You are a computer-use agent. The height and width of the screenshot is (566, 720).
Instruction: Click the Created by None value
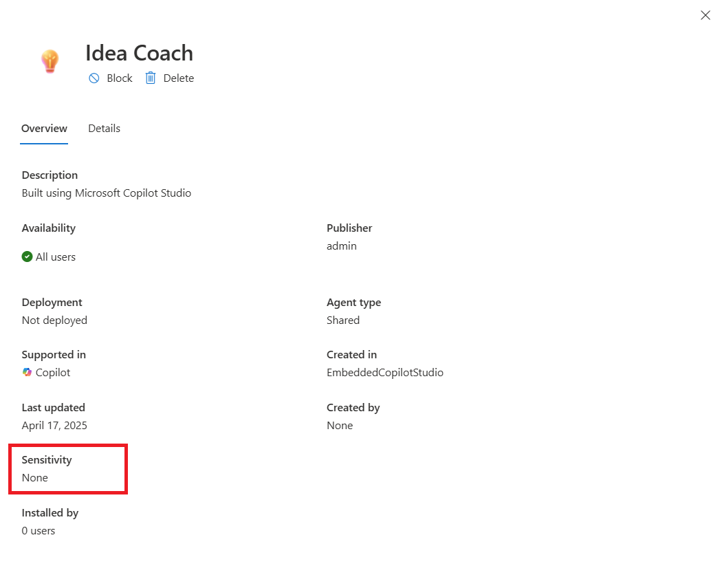click(x=340, y=426)
